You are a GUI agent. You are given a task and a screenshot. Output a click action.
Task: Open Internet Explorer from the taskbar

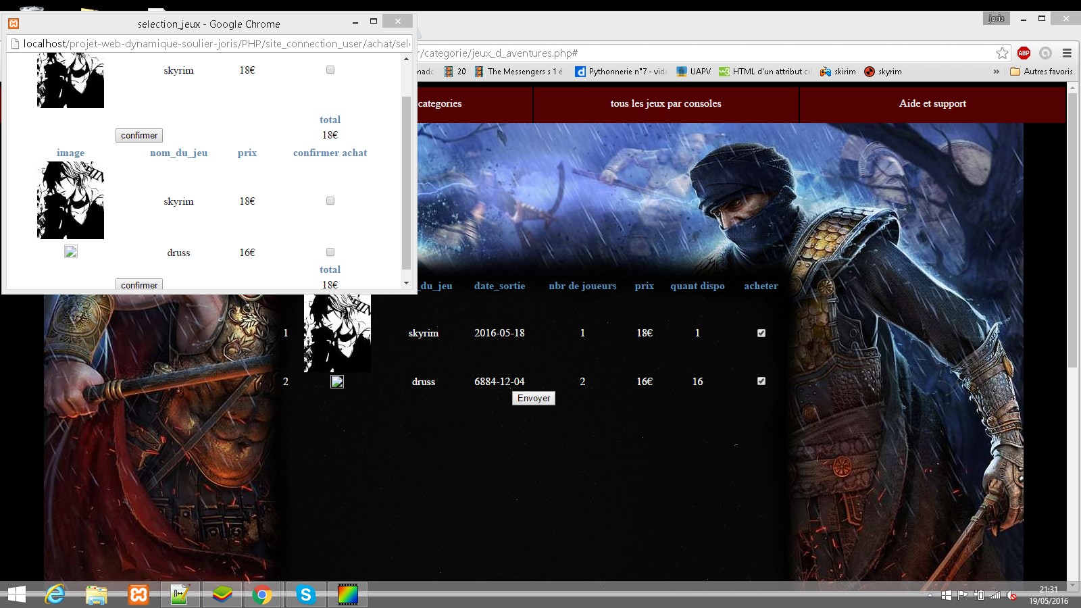click(x=55, y=594)
